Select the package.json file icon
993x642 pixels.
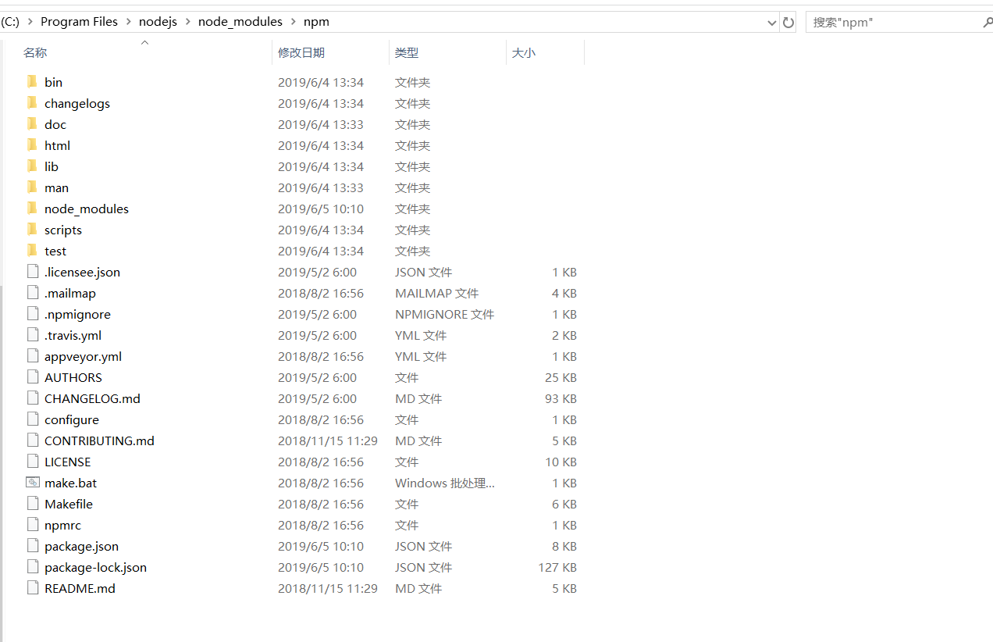click(x=32, y=546)
